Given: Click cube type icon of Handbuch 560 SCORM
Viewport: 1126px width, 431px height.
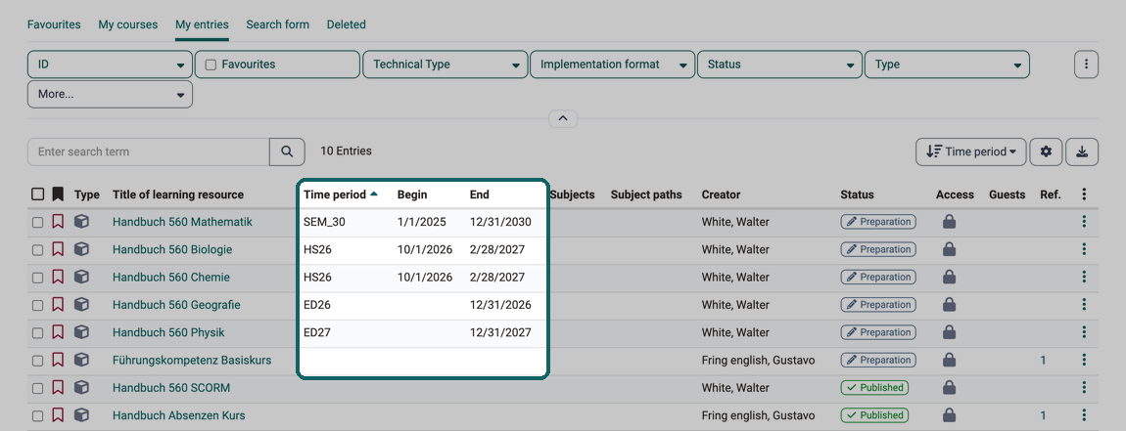Looking at the screenshot, I should point(82,387).
